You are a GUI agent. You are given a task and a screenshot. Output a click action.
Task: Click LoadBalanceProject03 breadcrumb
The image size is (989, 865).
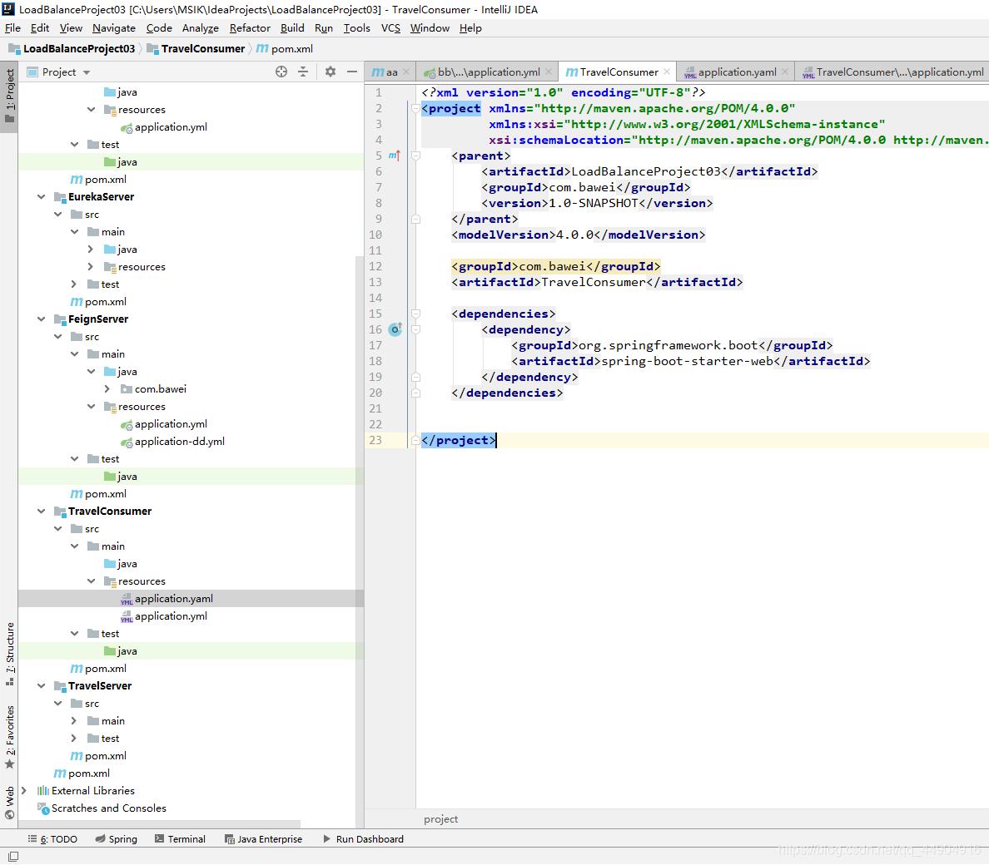(72, 48)
